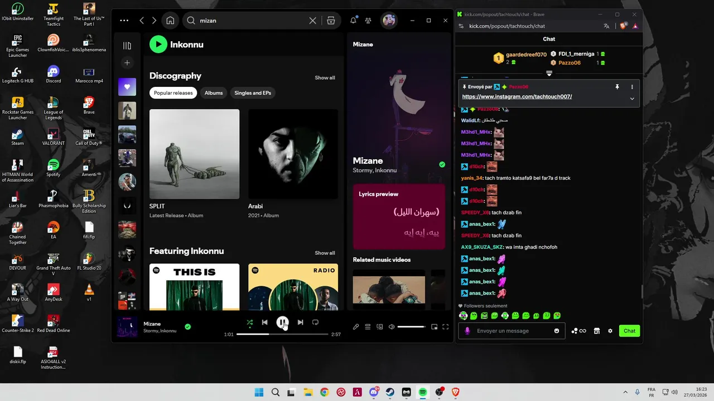Play Inkonnu with green play button
714x401 pixels.
click(158, 45)
